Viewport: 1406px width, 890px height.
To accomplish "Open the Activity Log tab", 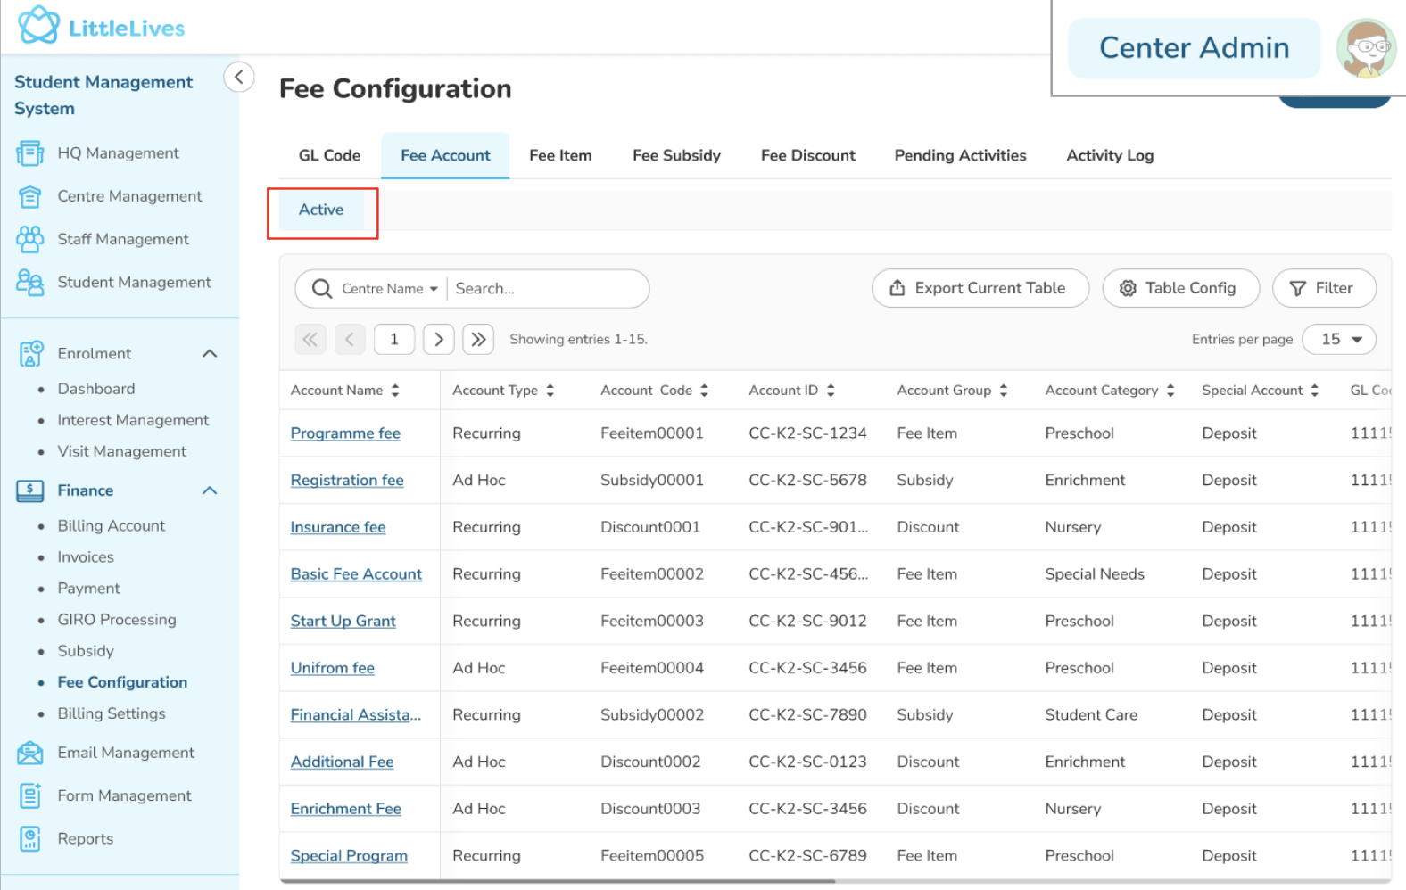I will (x=1109, y=155).
